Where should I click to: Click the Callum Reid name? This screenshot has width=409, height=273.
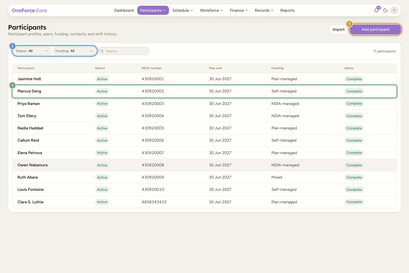[x=28, y=140]
